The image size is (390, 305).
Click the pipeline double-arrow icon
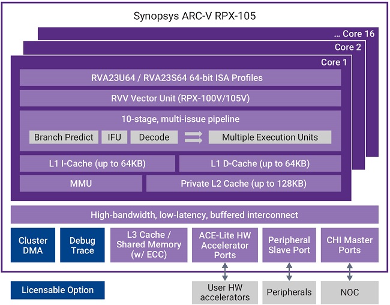tap(193, 137)
